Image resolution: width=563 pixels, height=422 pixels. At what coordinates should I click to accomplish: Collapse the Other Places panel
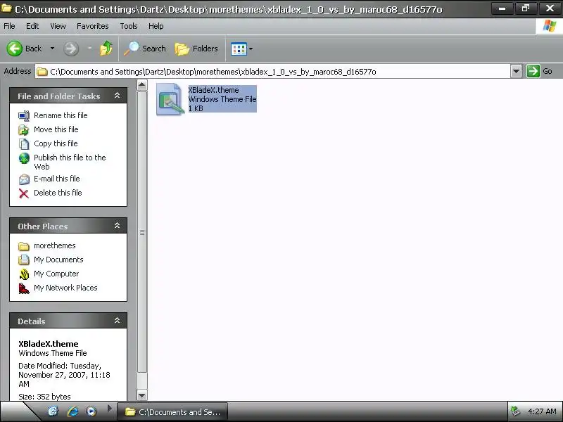tap(117, 226)
